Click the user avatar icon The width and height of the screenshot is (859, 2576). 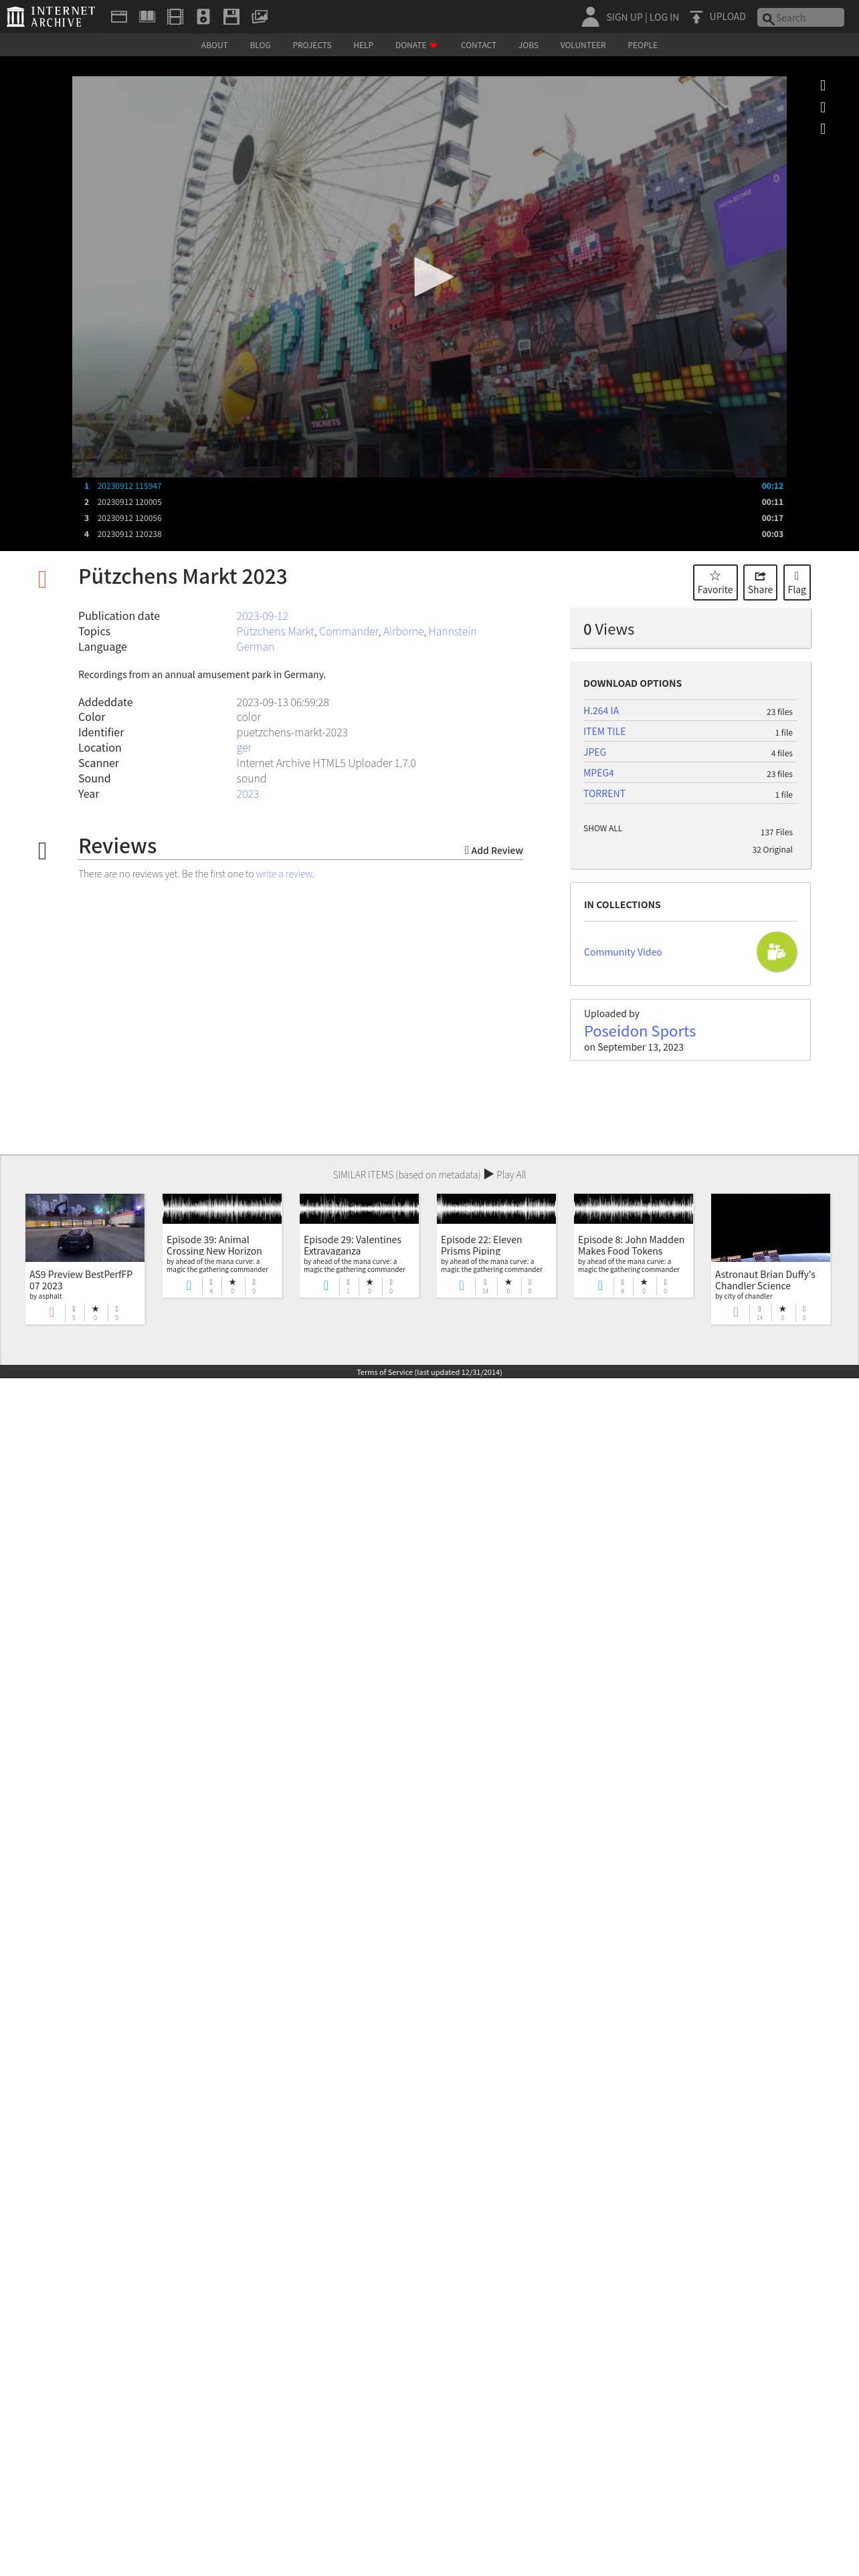tap(590, 16)
